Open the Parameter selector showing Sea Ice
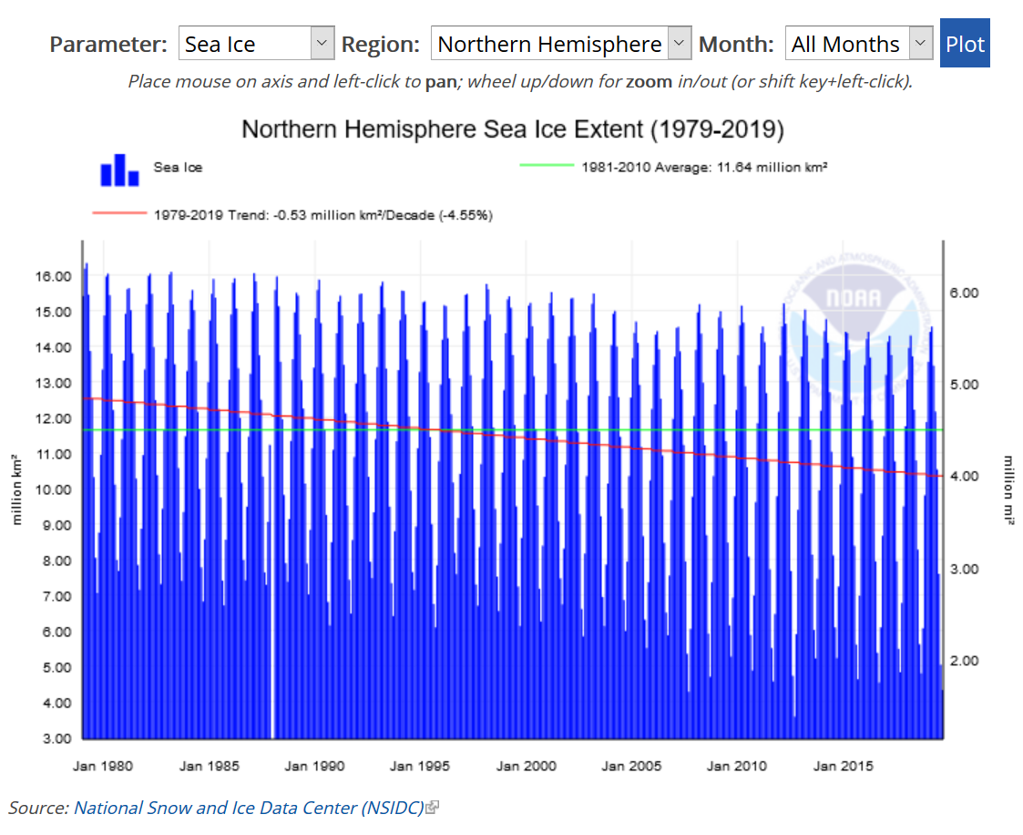 click(246, 43)
